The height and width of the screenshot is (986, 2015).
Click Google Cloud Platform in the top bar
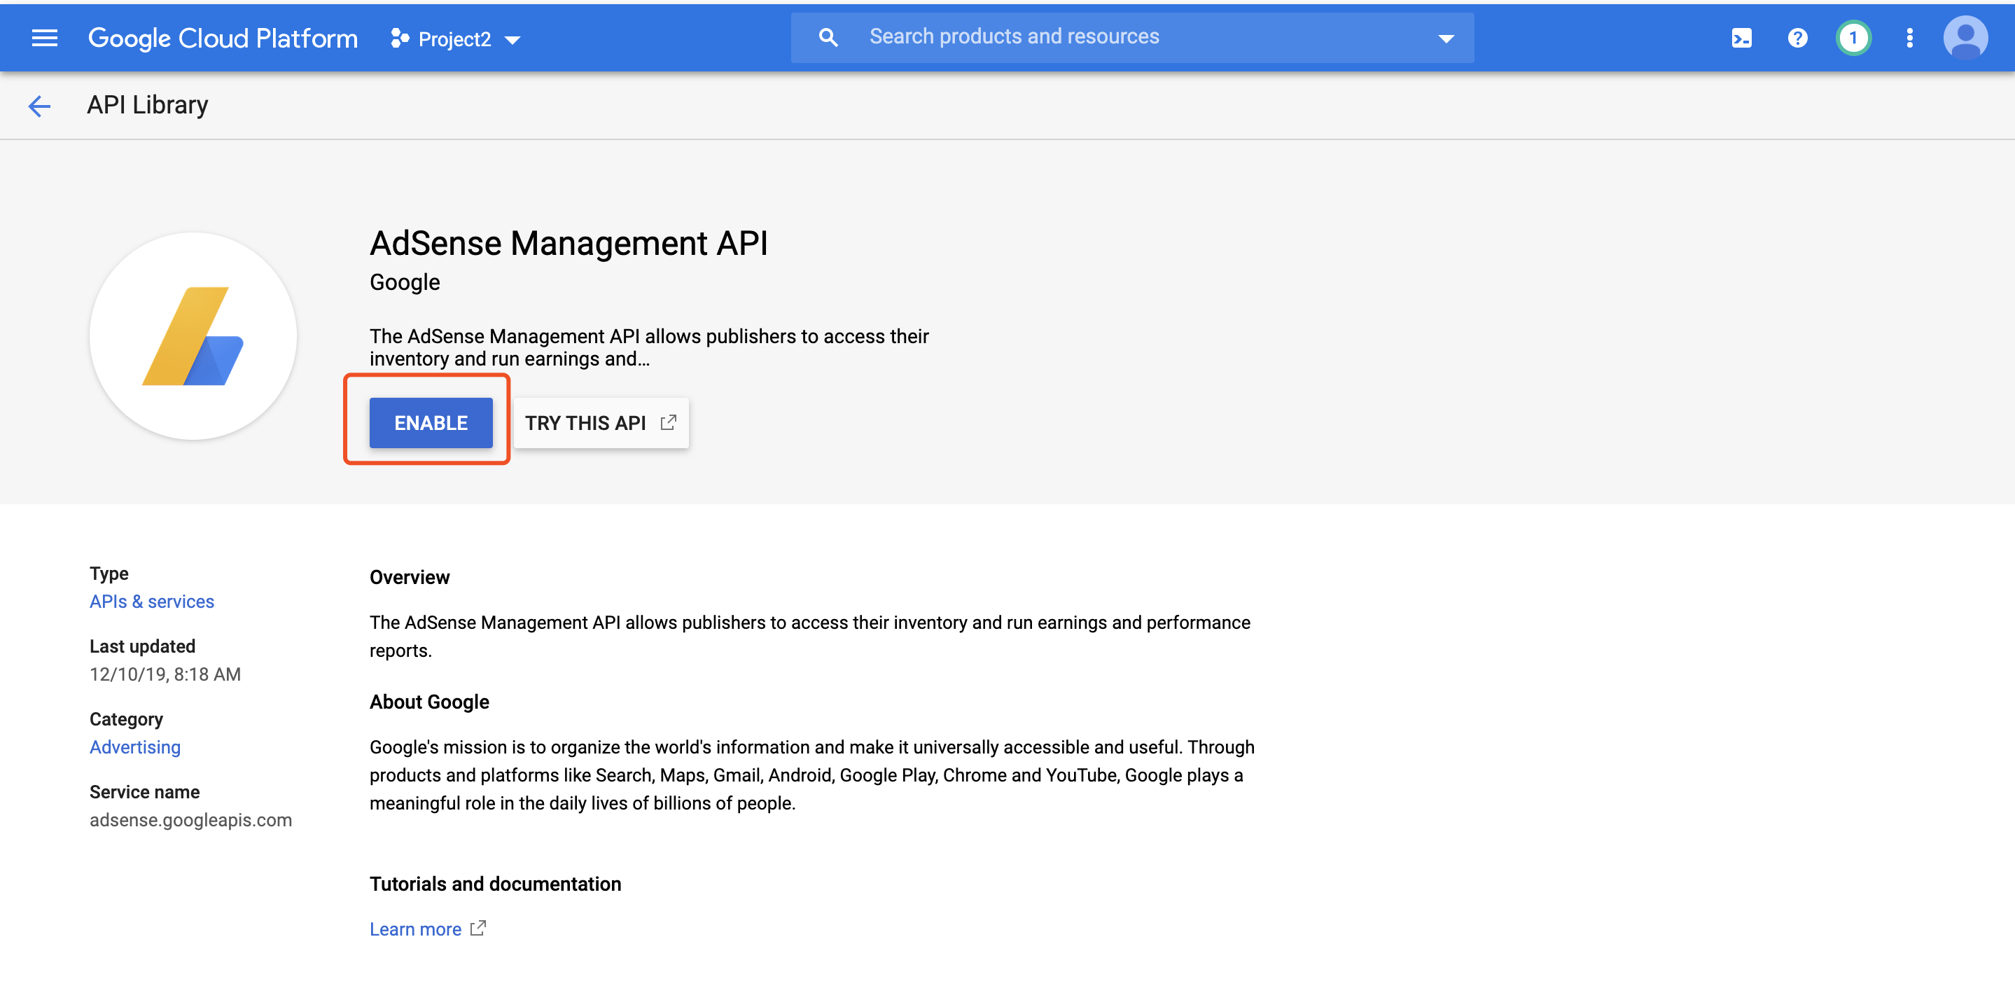(x=224, y=37)
